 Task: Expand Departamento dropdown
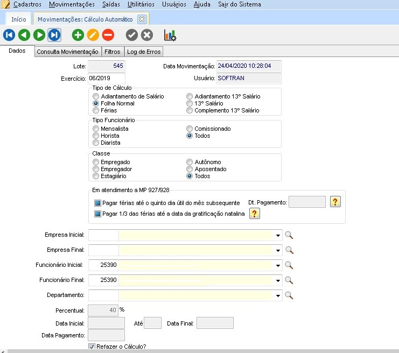coord(278,295)
